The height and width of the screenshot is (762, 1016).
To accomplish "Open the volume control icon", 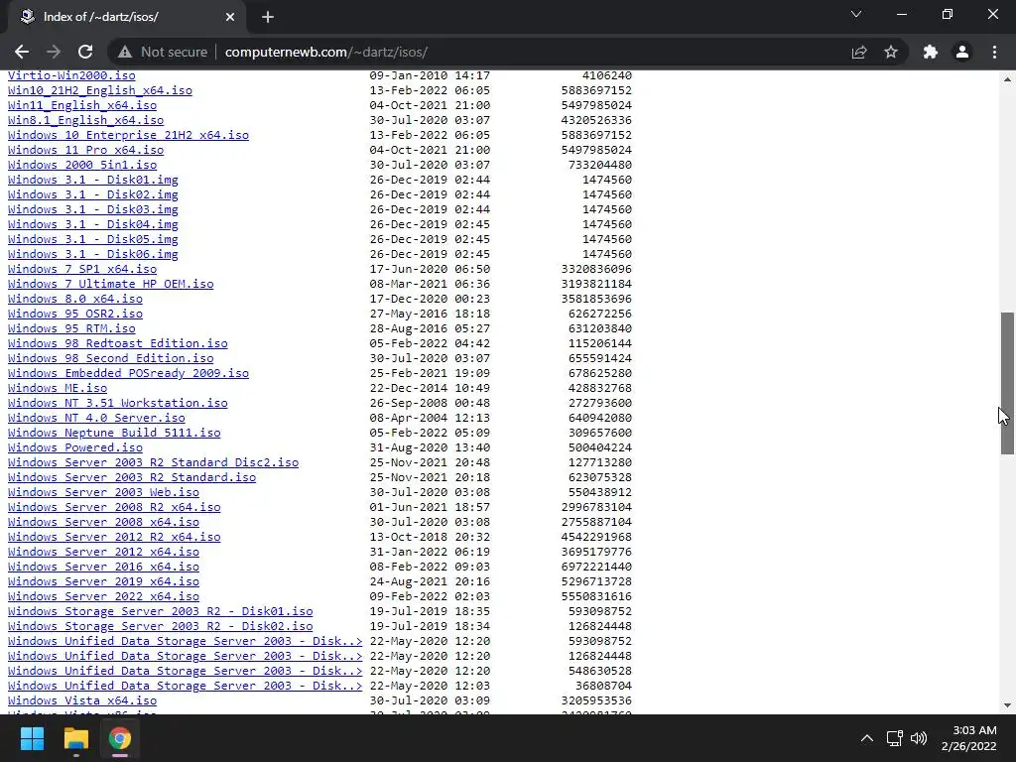I will [x=919, y=738].
